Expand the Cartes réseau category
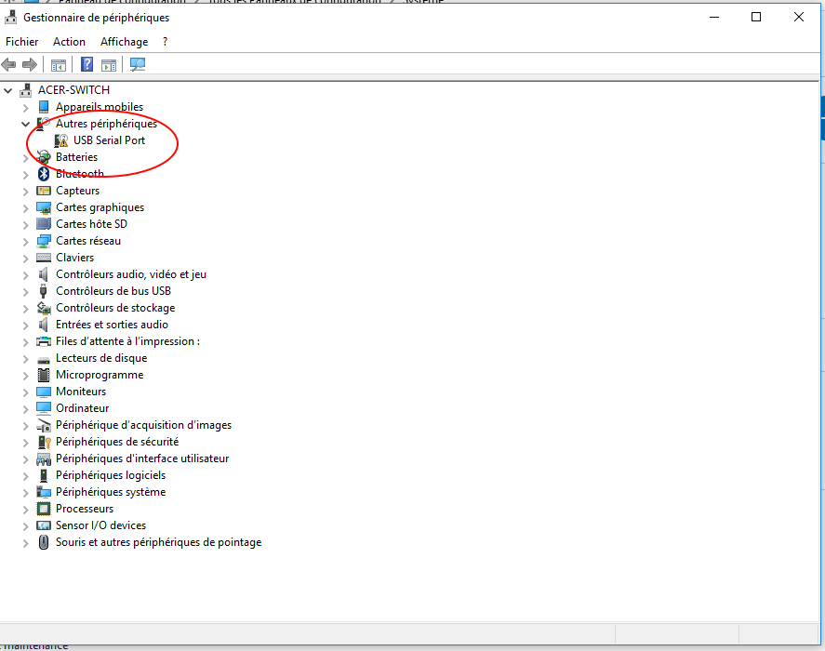Viewport: 825px width, 651px height. click(26, 241)
